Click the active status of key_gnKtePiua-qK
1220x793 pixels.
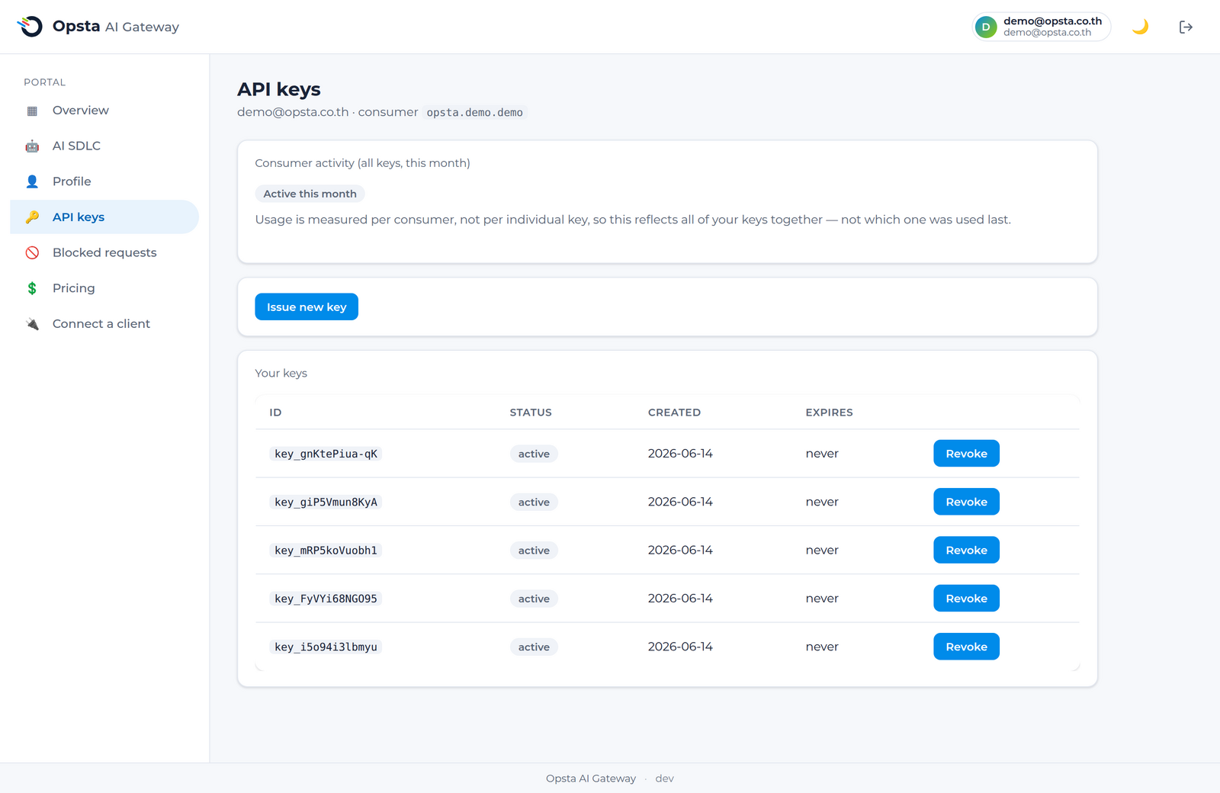coord(534,454)
